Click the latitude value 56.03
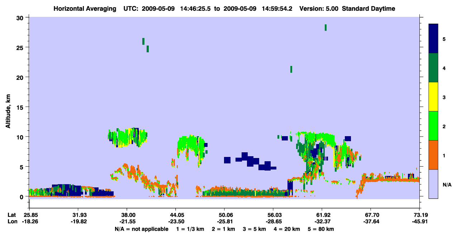This screenshot has height=239, width=466. click(273, 215)
